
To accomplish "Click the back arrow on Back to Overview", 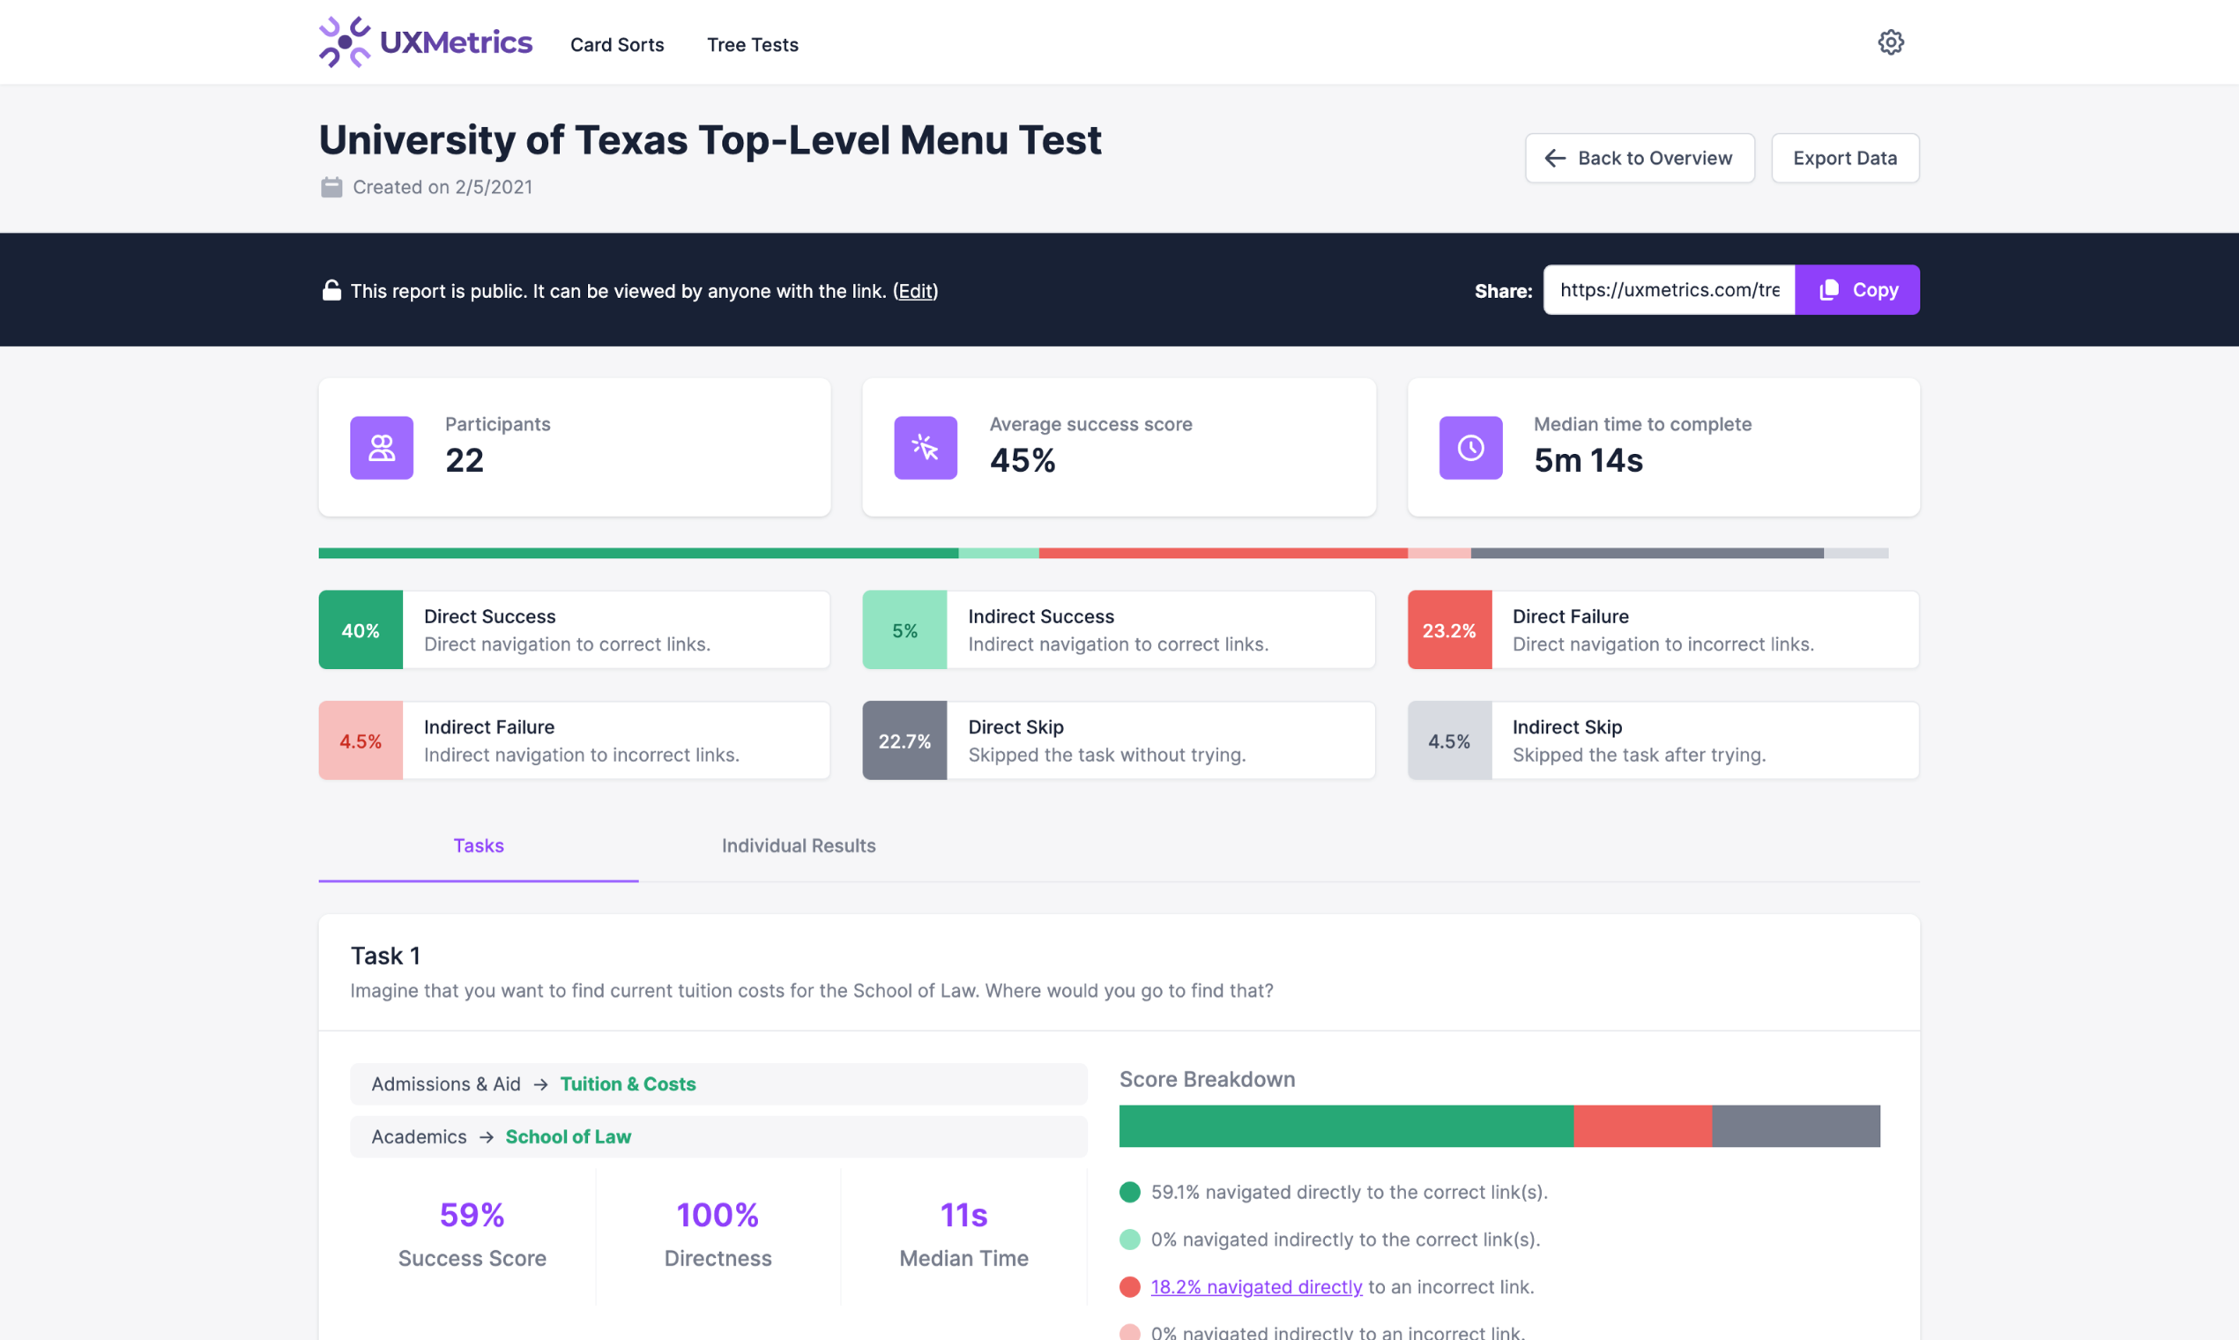I will 1554,158.
